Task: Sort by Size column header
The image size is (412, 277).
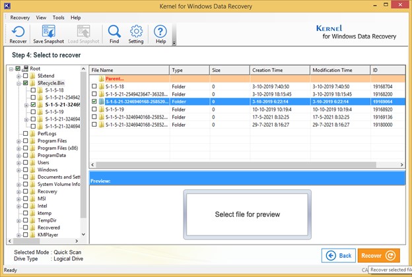Action: point(229,70)
